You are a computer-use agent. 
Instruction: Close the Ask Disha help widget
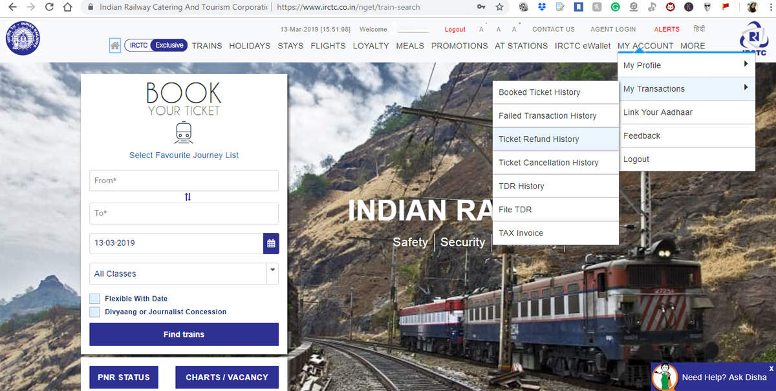tap(771, 368)
